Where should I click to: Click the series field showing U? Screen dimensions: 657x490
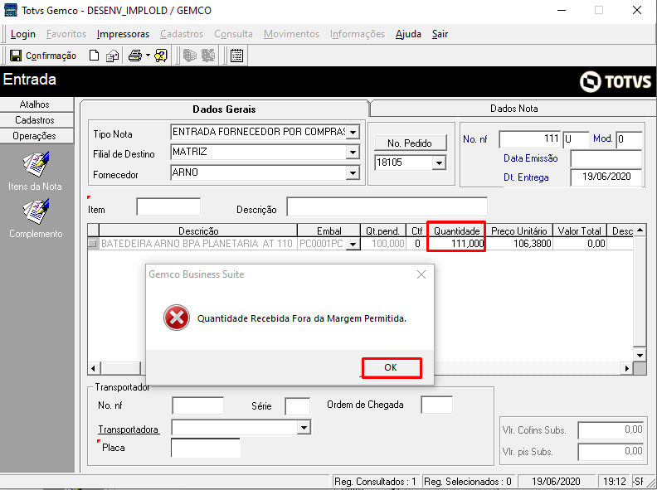(x=576, y=139)
